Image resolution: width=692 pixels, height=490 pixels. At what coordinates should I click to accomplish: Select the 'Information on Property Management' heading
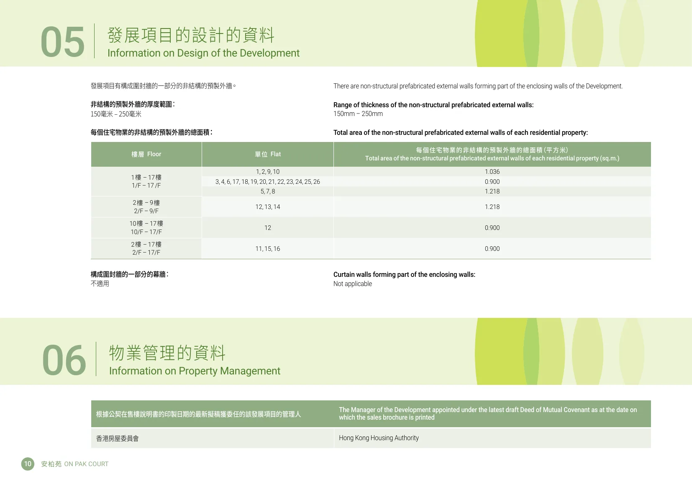195,371
